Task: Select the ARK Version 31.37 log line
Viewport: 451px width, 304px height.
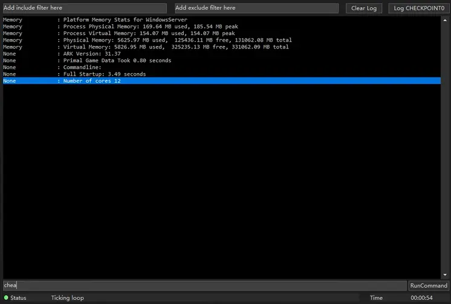Action: coord(92,54)
